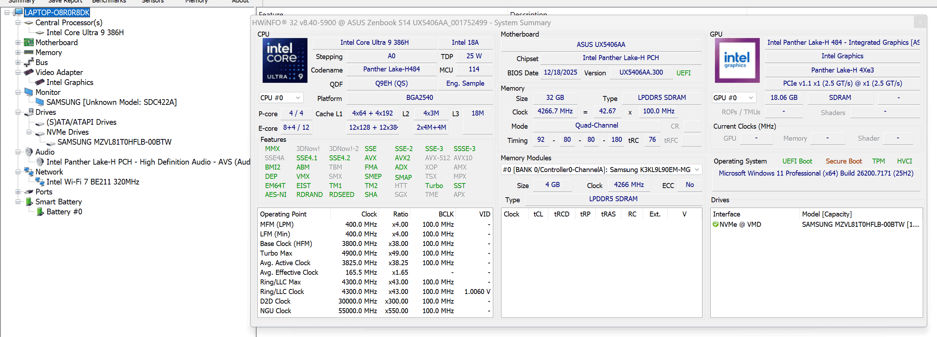Click the Smart Battery icon
The width and height of the screenshot is (937, 337).
point(29,202)
